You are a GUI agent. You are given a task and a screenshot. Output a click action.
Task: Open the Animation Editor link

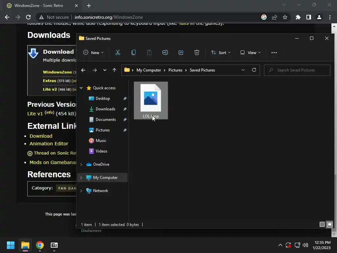[x=49, y=144]
